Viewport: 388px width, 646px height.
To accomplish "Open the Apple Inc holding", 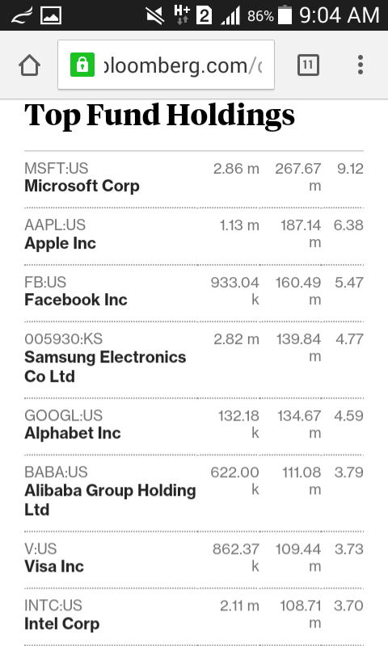I will (60, 243).
